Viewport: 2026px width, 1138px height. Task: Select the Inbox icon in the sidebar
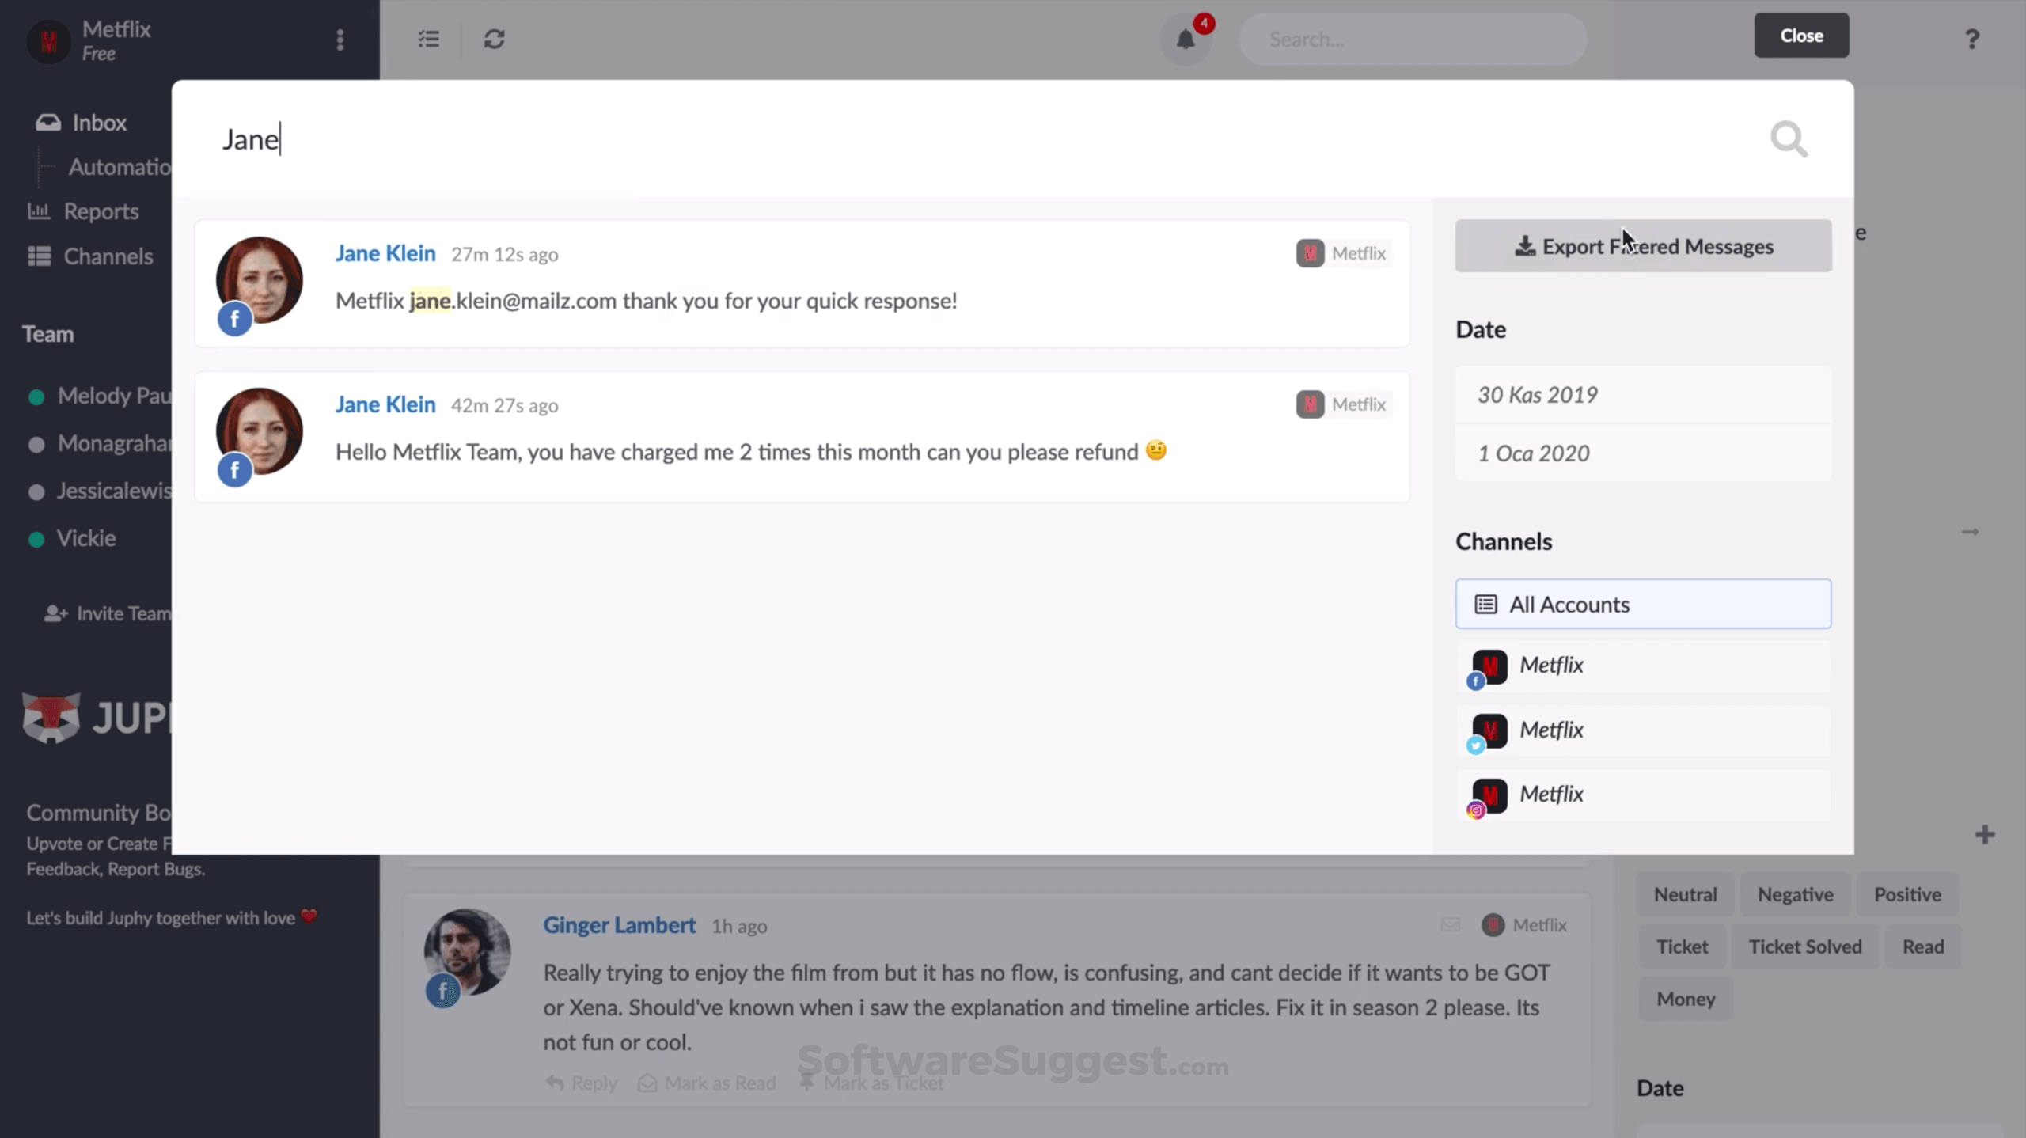(48, 121)
